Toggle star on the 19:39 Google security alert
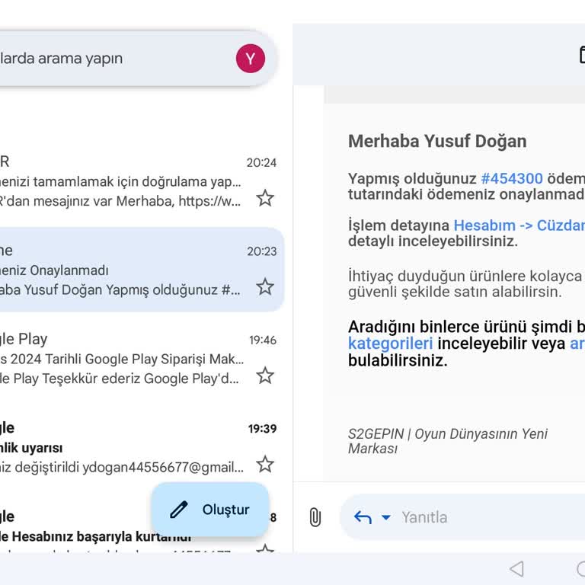The image size is (585, 585). click(264, 464)
